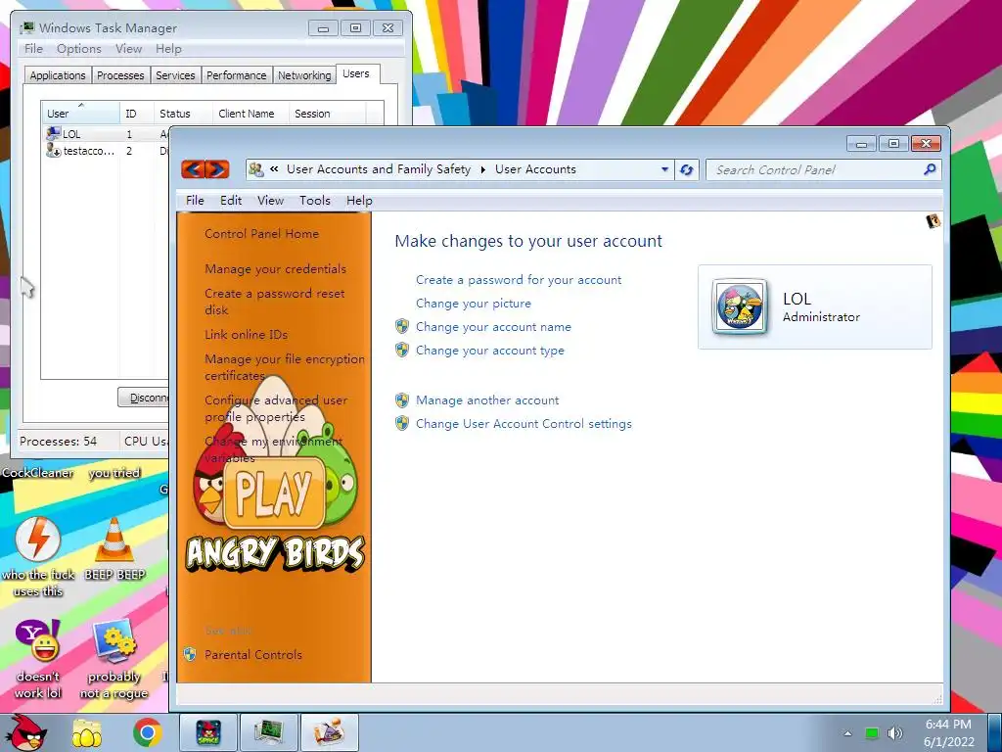Switch to the Processes tab in Task Manager
1002x752 pixels.
click(x=120, y=75)
